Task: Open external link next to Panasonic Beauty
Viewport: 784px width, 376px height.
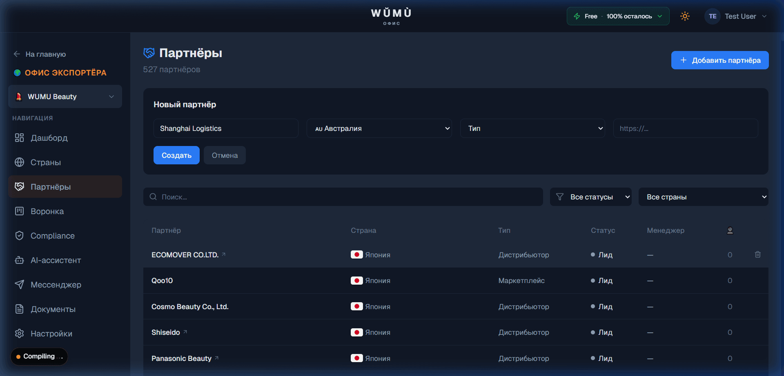Action: click(x=217, y=358)
